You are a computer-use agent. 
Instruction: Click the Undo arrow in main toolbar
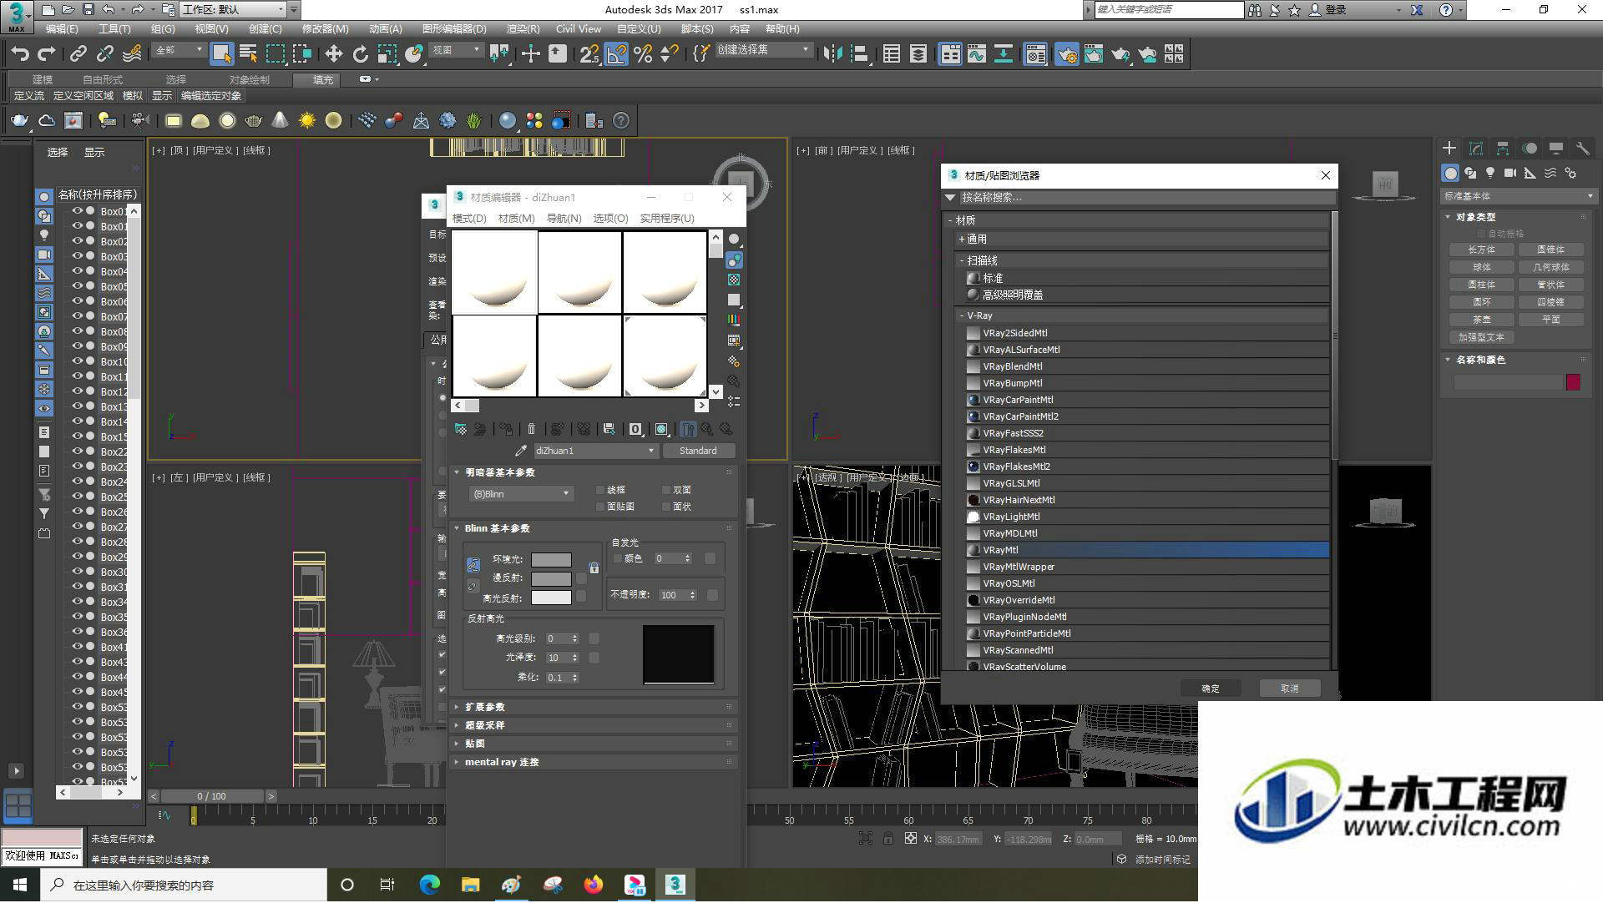click(x=20, y=54)
